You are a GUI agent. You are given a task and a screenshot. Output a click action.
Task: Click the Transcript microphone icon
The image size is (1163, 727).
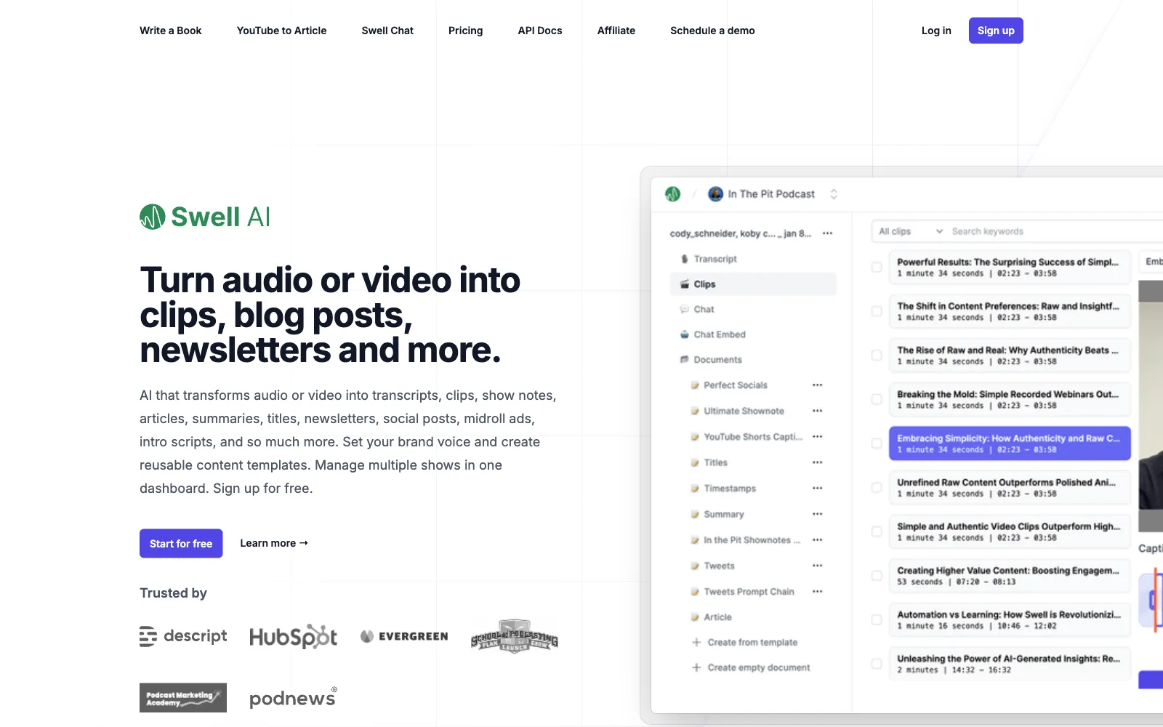point(684,259)
